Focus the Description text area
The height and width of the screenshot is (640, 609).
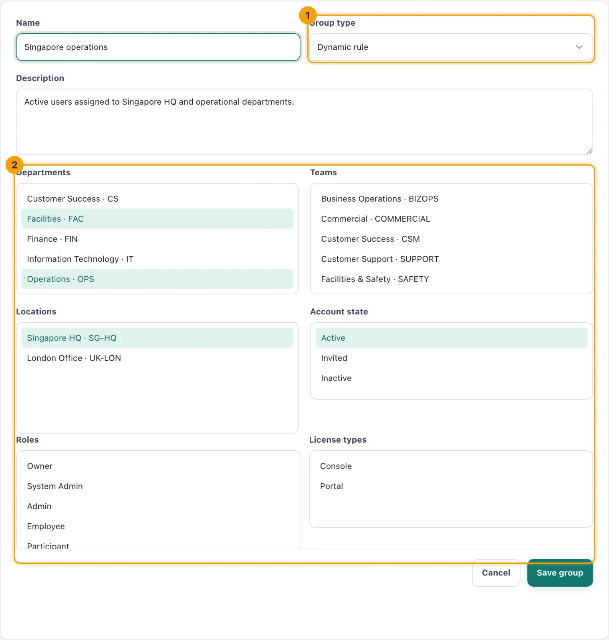pyautogui.click(x=304, y=122)
